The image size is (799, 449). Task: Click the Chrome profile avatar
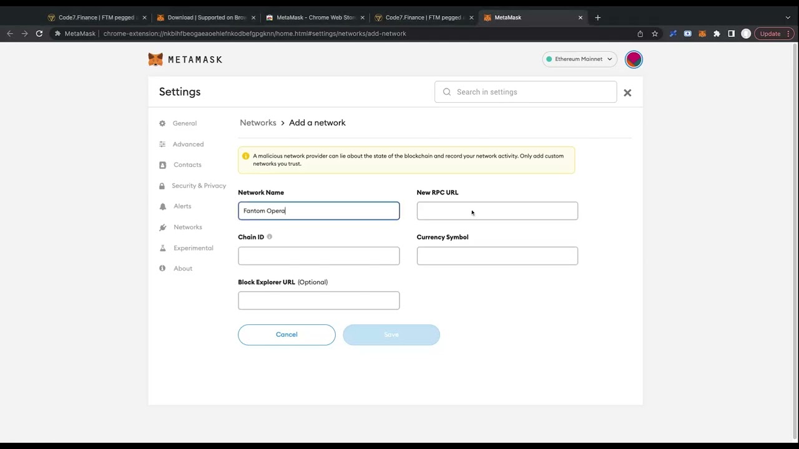pyautogui.click(x=746, y=34)
